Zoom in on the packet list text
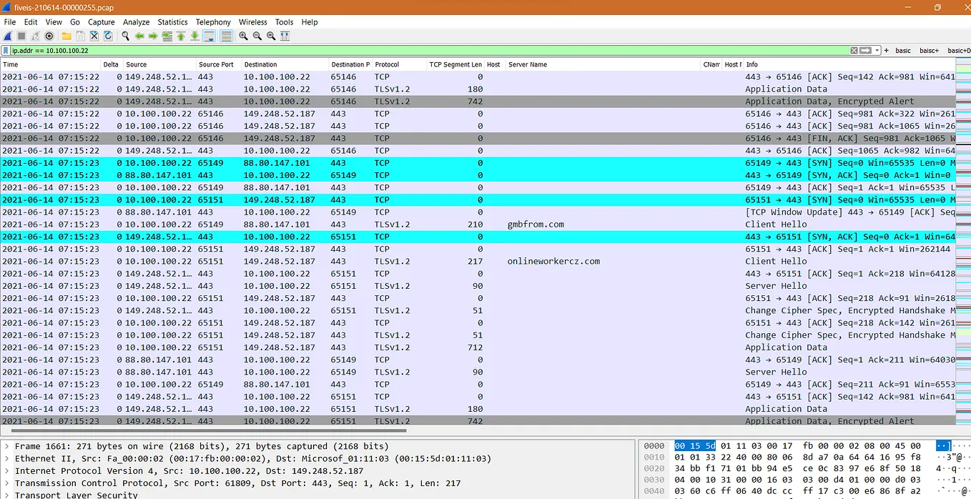Viewport: 971px width, 499px height. tap(242, 36)
